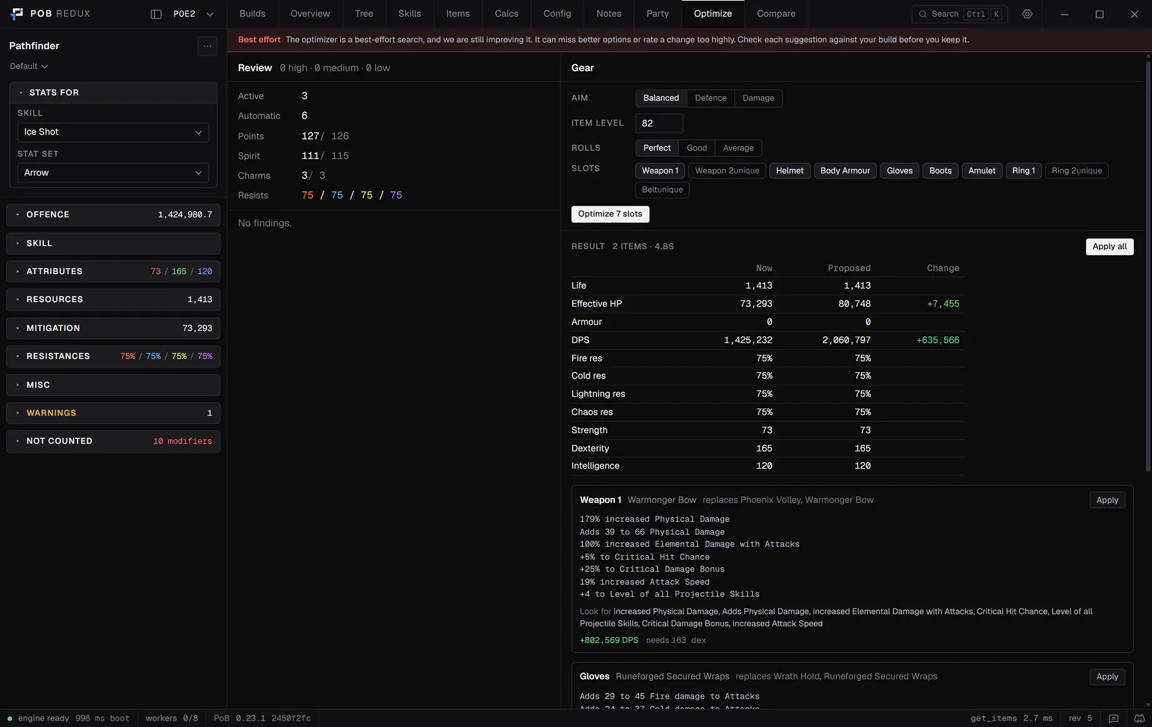Set aim to Defence
This screenshot has height=727, width=1152.
711,98
